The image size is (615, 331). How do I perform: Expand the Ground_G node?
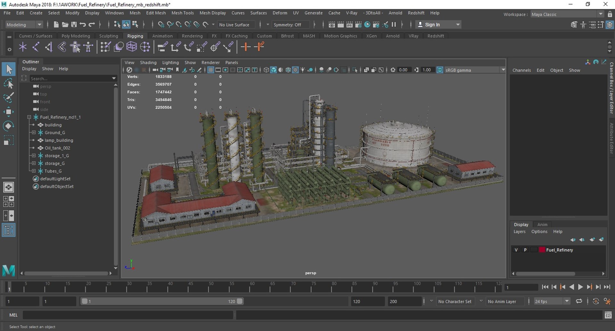coord(34,132)
